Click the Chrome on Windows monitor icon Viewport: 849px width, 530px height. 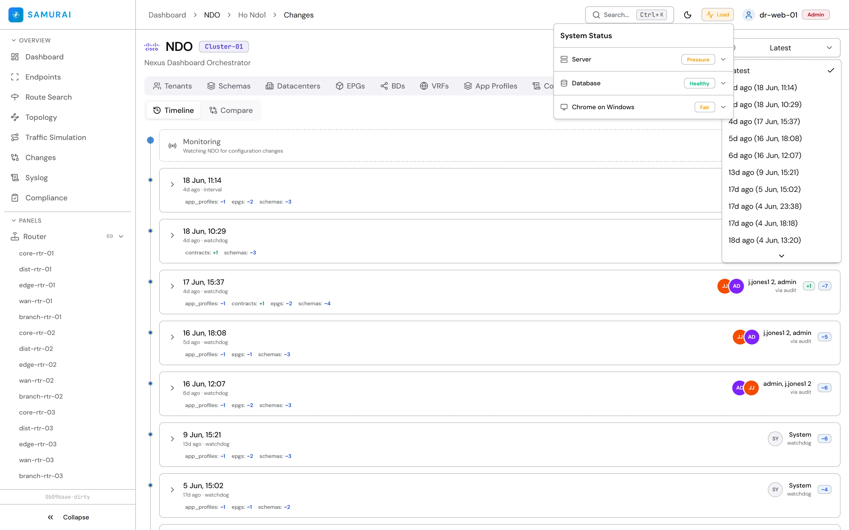pyautogui.click(x=564, y=107)
